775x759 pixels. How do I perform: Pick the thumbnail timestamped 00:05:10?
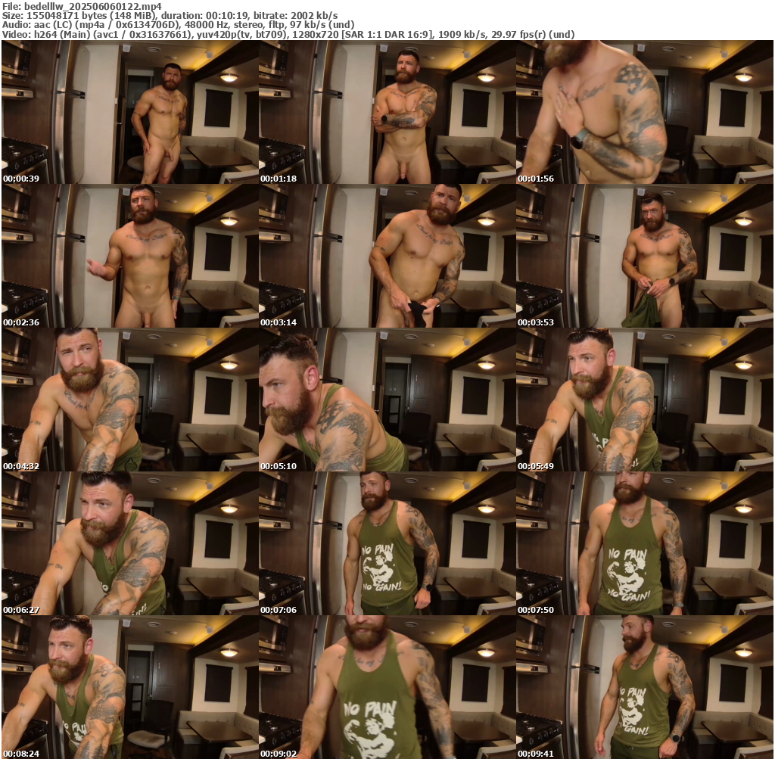tap(387, 400)
